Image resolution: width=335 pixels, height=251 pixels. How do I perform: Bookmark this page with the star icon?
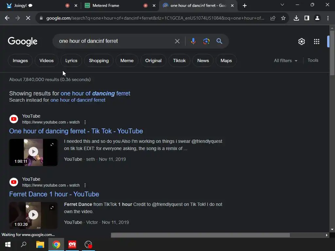click(283, 18)
